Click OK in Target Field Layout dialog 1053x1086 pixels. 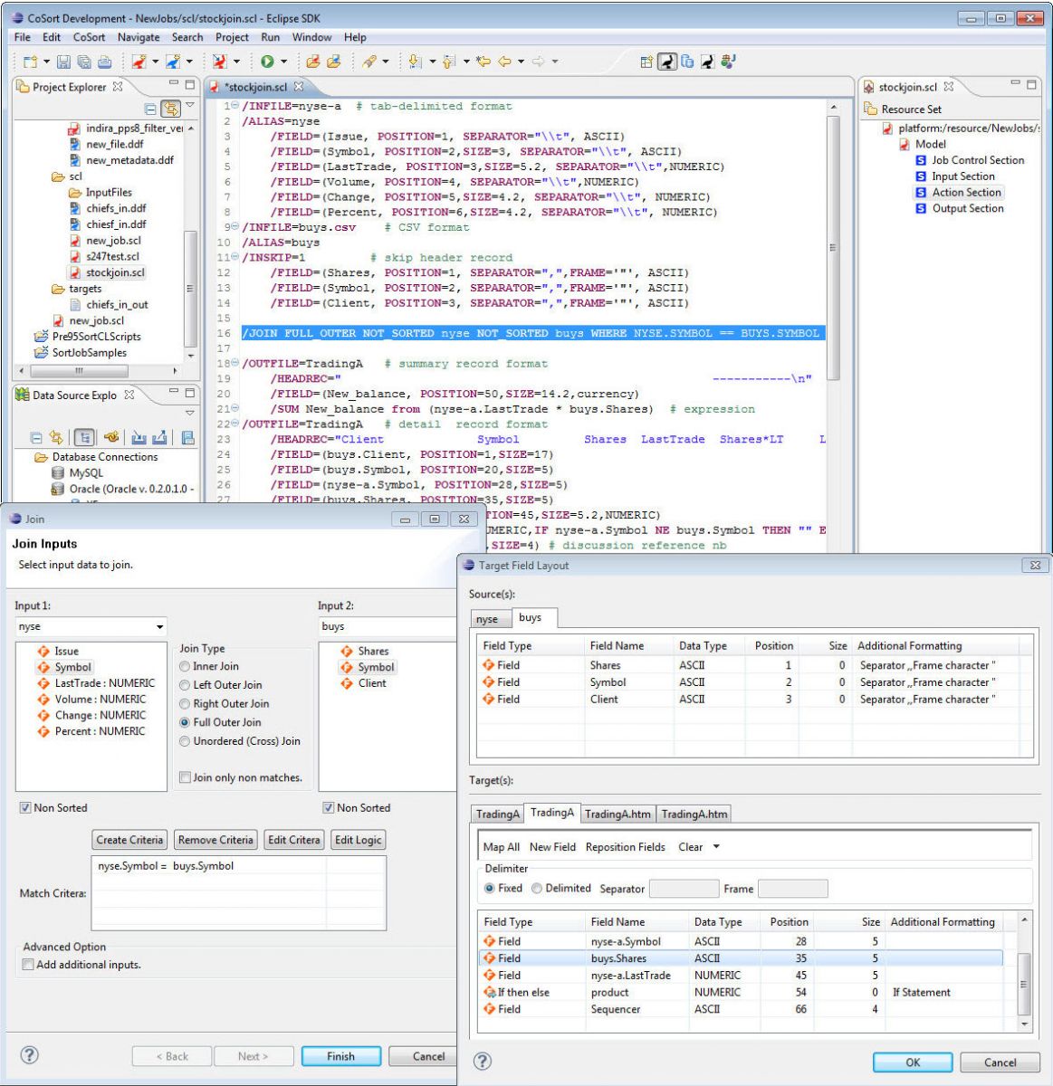click(x=913, y=1062)
